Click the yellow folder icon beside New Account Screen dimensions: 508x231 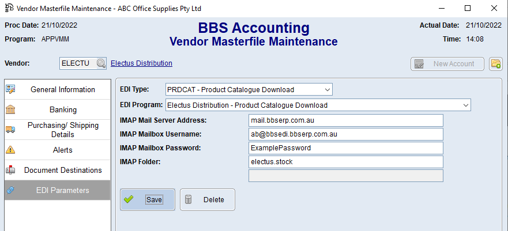coord(495,64)
